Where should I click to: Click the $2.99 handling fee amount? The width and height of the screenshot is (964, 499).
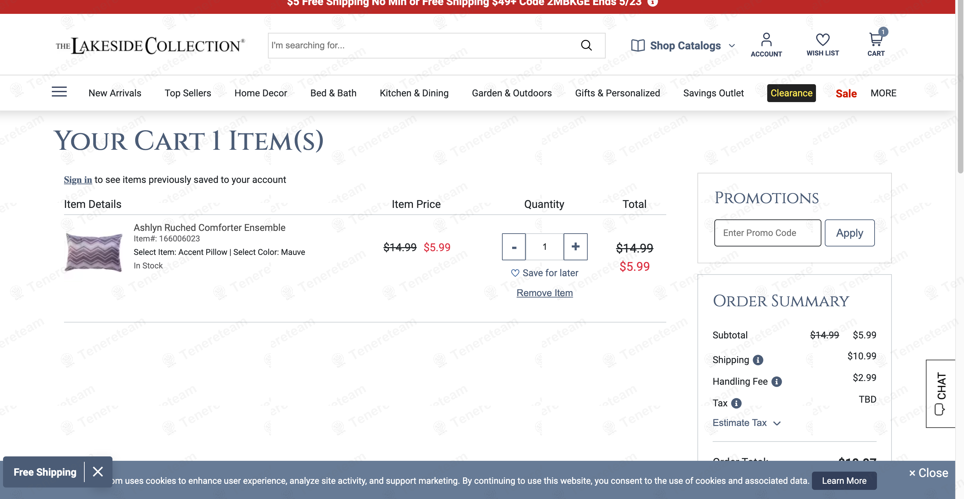point(864,378)
